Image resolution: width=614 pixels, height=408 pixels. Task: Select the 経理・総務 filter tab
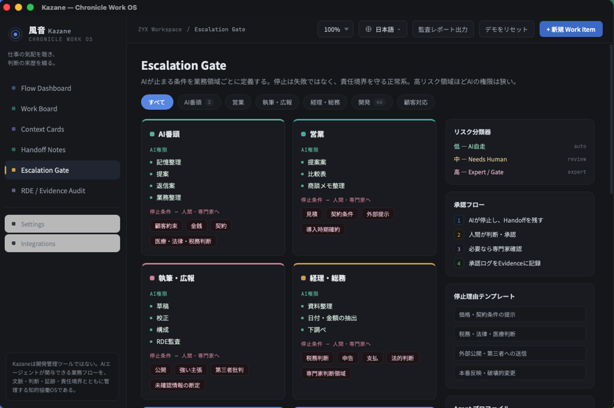pos(325,102)
